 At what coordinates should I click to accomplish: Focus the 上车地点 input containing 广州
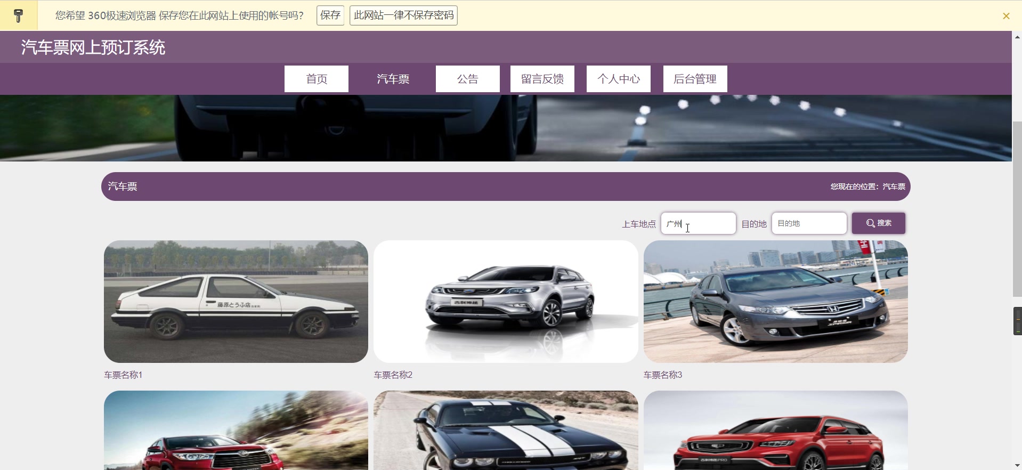tap(698, 223)
